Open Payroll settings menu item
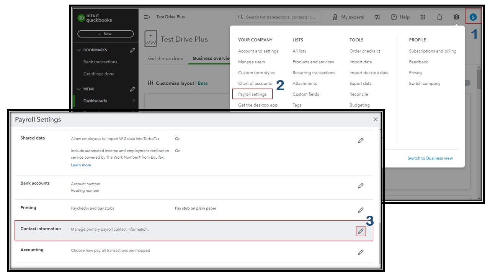Image resolution: width=490 pixels, height=276 pixels. pyautogui.click(x=252, y=94)
